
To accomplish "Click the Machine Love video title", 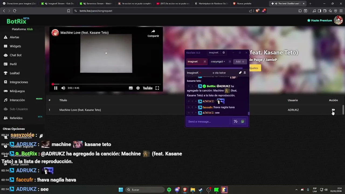I will pyautogui.click(x=84, y=33).
